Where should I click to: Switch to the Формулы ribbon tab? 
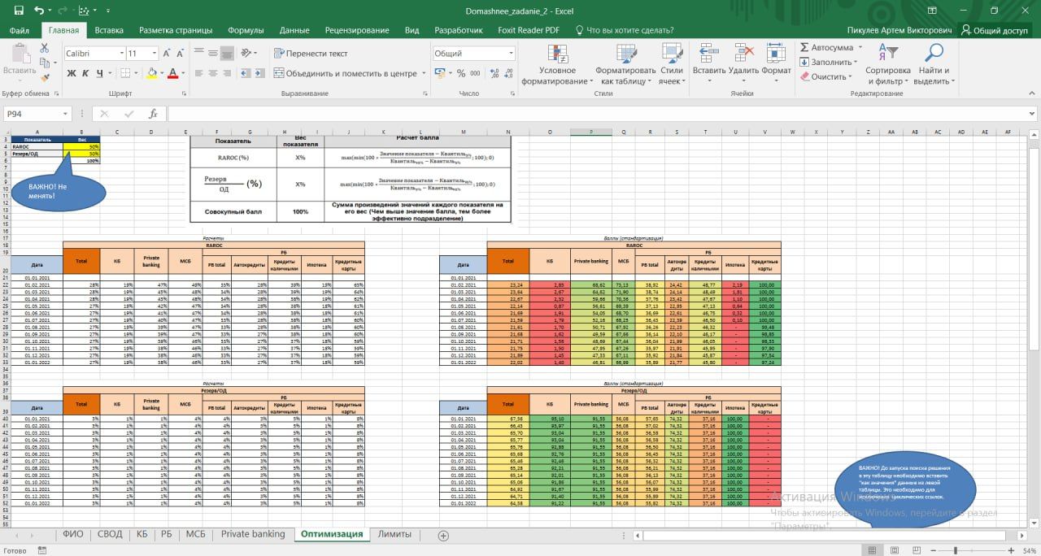coord(246,30)
